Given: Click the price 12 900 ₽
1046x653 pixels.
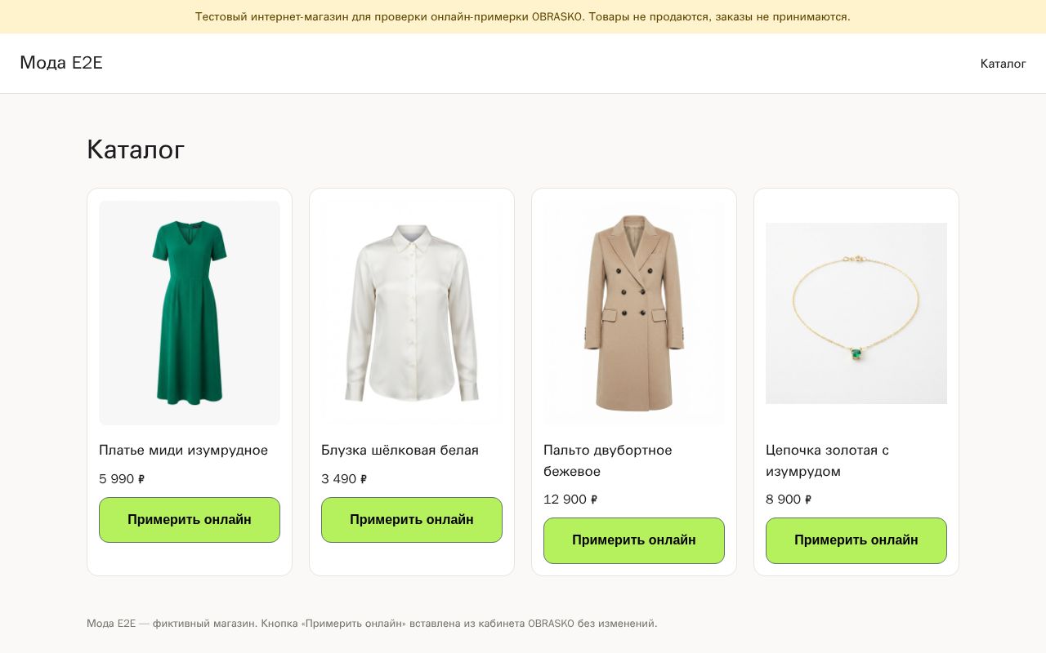Looking at the screenshot, I should click(x=570, y=500).
